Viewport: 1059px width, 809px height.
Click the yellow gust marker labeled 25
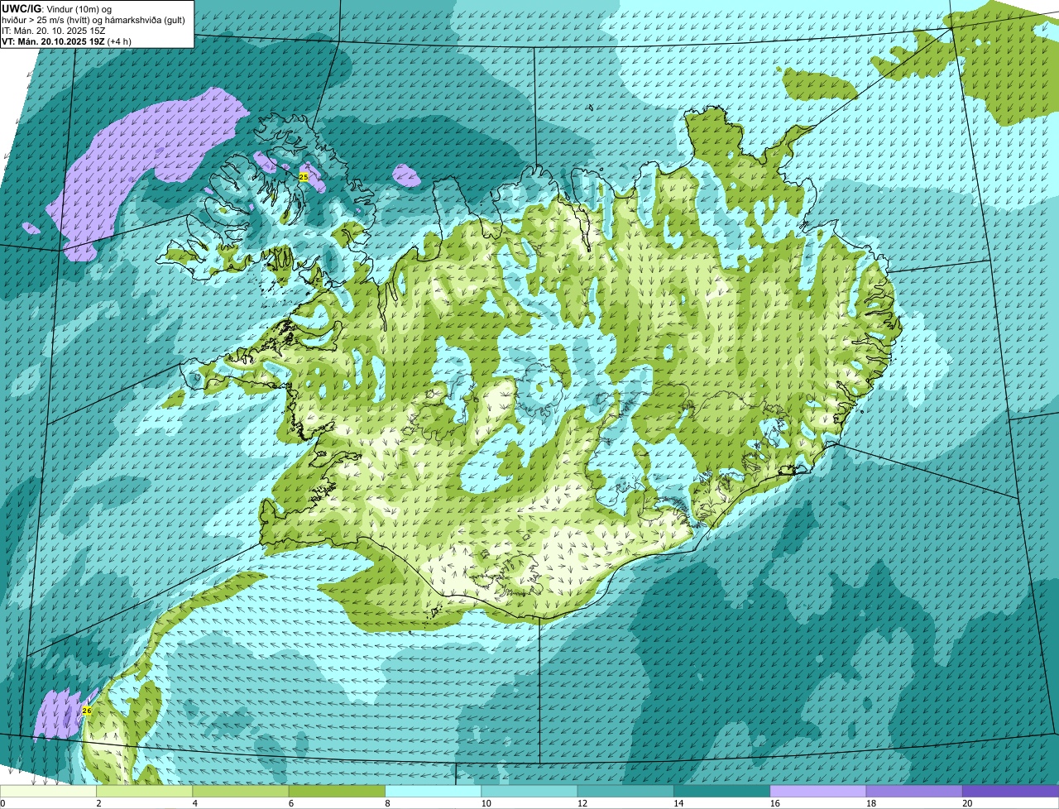(x=303, y=177)
